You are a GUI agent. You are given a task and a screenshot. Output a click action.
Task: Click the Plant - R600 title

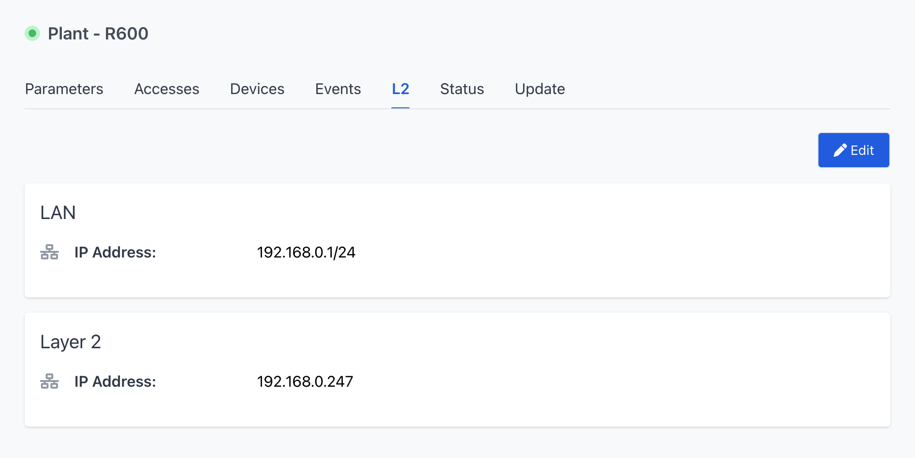pyautogui.click(x=98, y=34)
